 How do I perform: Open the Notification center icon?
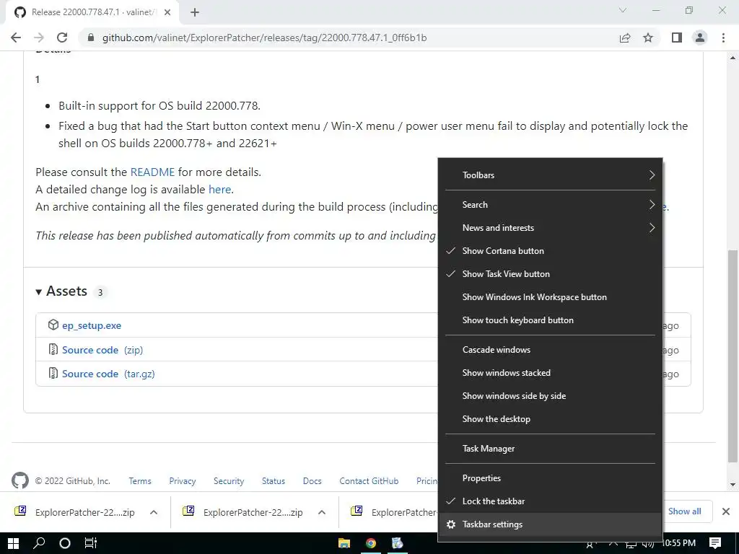coord(715,543)
